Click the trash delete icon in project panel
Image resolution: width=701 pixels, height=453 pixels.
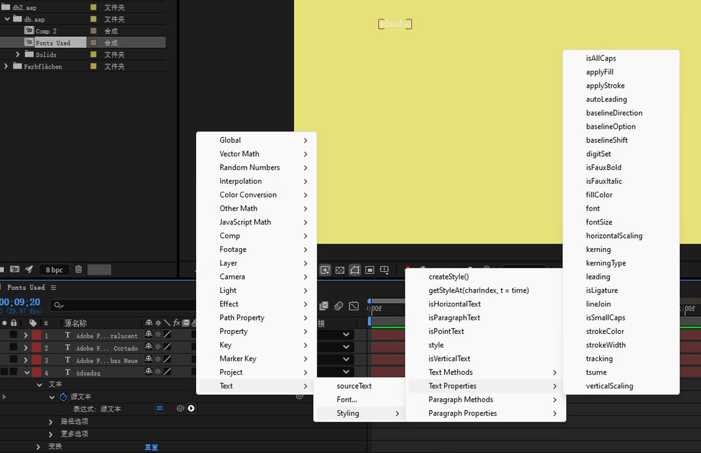(x=78, y=269)
